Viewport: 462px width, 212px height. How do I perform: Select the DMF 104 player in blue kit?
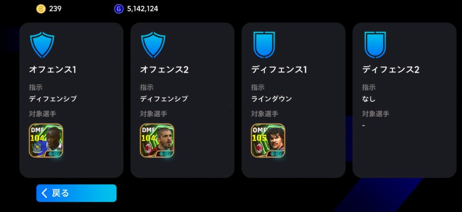(x=46, y=140)
